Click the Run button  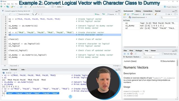point(97,14)
